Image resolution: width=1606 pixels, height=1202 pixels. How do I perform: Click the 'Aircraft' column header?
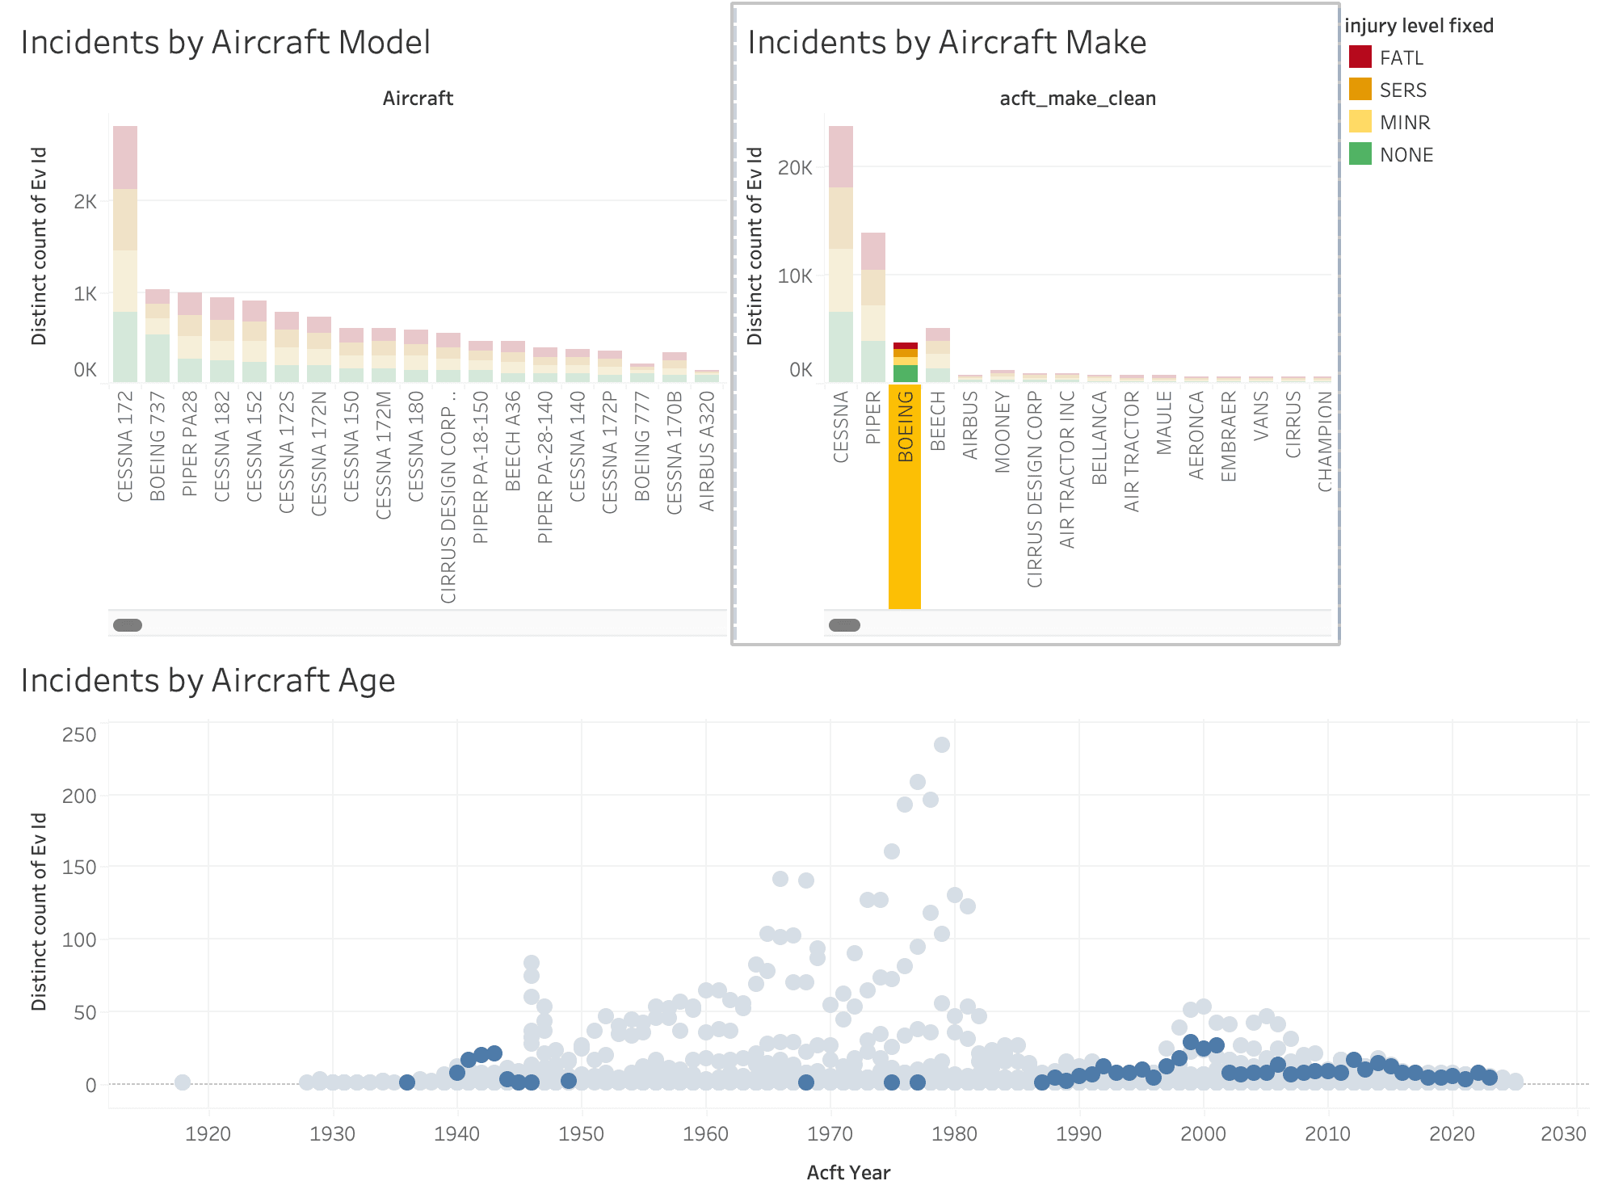pos(418,99)
